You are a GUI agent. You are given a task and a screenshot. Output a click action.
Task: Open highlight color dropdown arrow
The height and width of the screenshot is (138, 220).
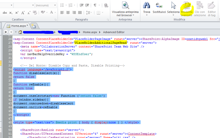(47, 12)
